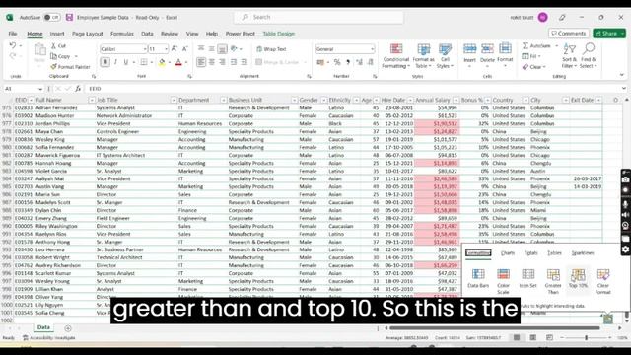Click the Quick Analysis button below the table
Image resolution: width=631 pixels, height=355 pixels.
pyautogui.click(x=608, y=319)
